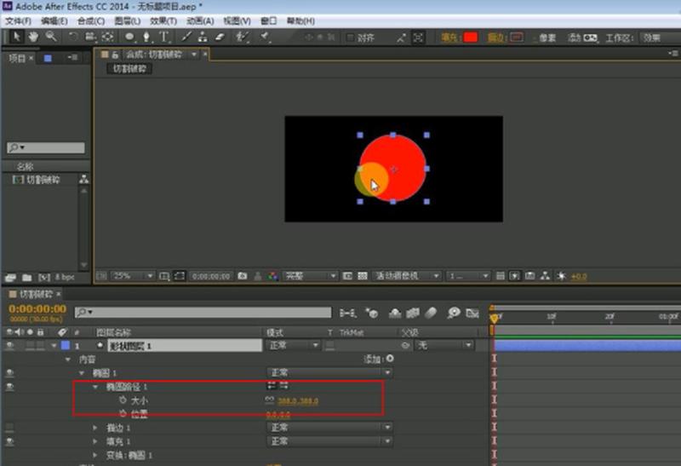Click the motion blur enable icon in timeline
This screenshot has height=466, width=681.
(x=431, y=313)
